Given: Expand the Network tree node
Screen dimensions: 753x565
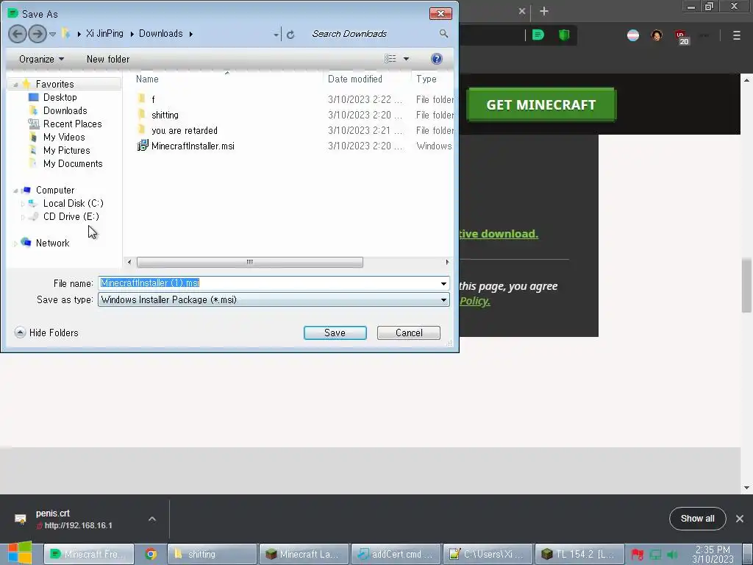Looking at the screenshot, I should (x=15, y=244).
